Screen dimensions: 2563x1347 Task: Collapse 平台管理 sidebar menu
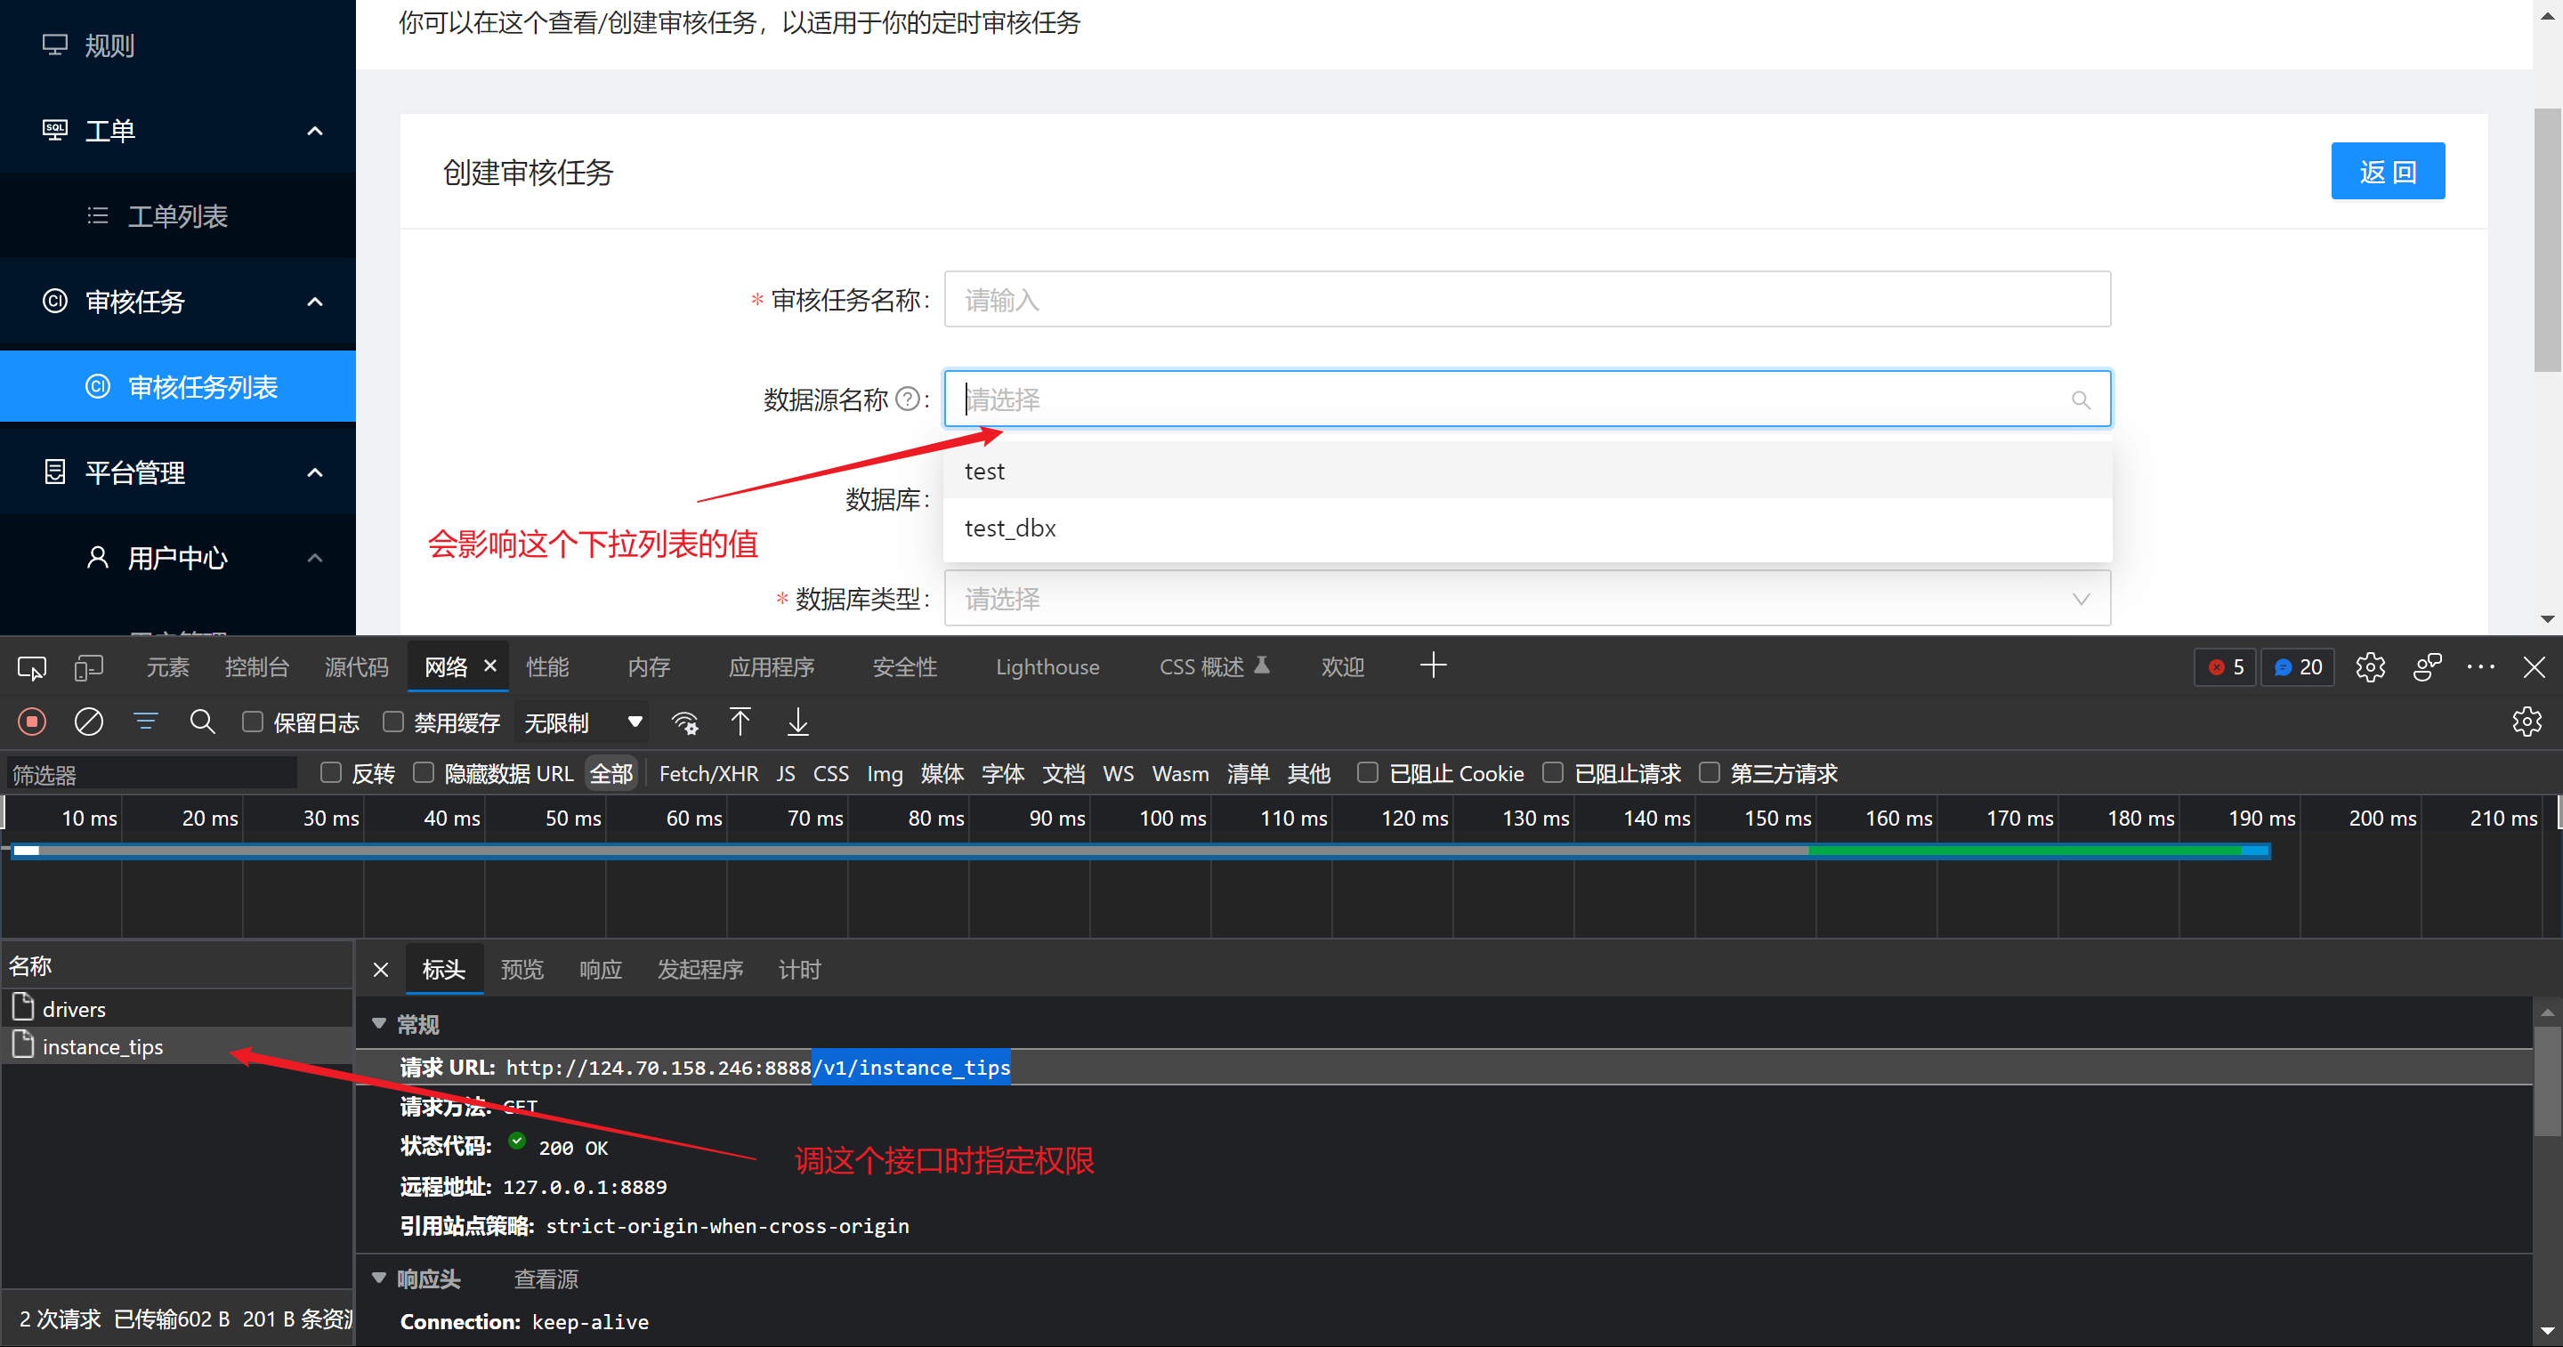[x=314, y=472]
